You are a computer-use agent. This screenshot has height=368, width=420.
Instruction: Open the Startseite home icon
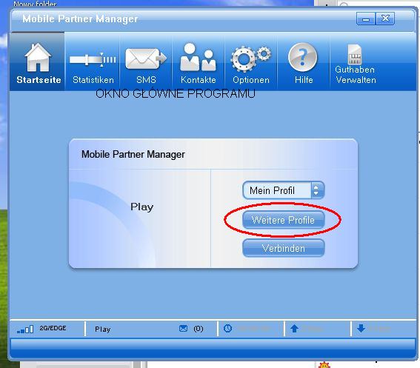tap(38, 57)
